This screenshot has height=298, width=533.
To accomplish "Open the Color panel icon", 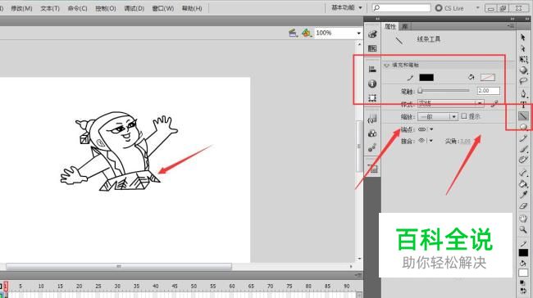I will pos(372,34).
